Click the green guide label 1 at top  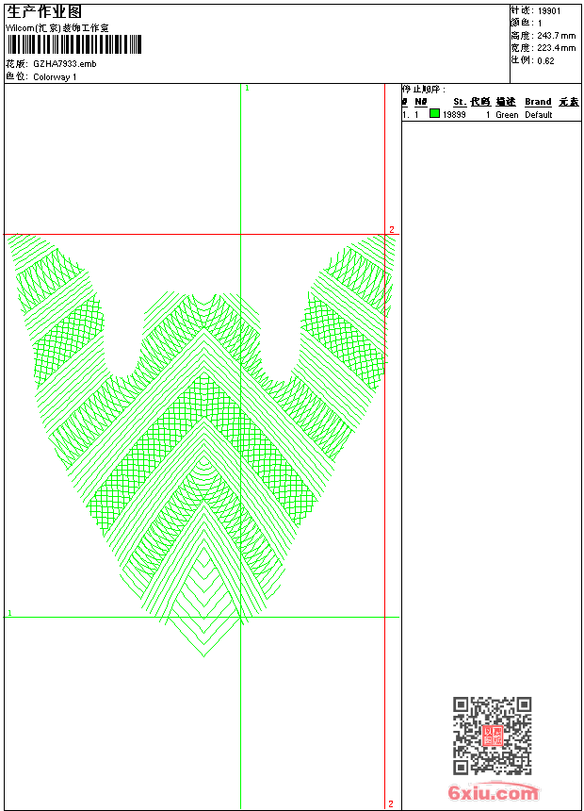coord(247,88)
